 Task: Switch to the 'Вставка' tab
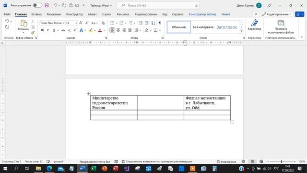36,14
